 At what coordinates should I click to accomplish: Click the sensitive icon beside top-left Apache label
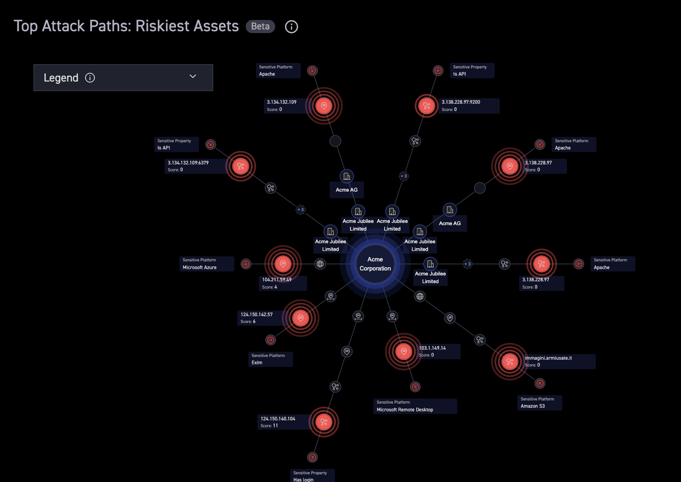pyautogui.click(x=312, y=70)
